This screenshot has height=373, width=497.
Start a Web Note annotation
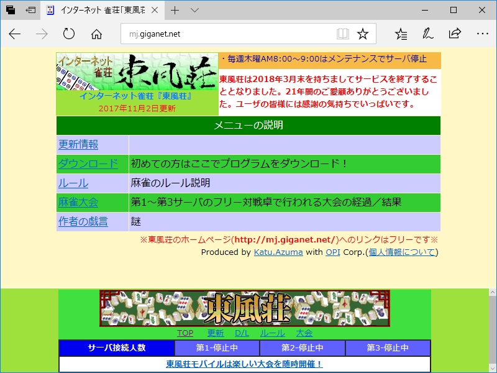(427, 34)
